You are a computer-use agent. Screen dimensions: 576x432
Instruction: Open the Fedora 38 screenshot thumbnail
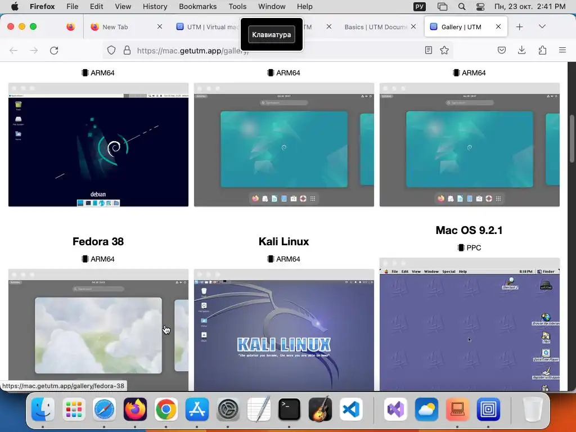point(98,330)
